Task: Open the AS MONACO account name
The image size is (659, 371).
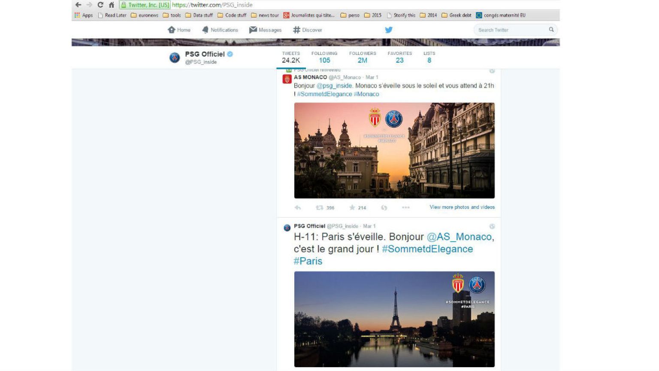Action: [x=310, y=77]
